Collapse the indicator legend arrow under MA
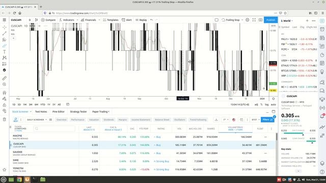This screenshot has height=183, width=326. pyautogui.click(x=13, y=38)
